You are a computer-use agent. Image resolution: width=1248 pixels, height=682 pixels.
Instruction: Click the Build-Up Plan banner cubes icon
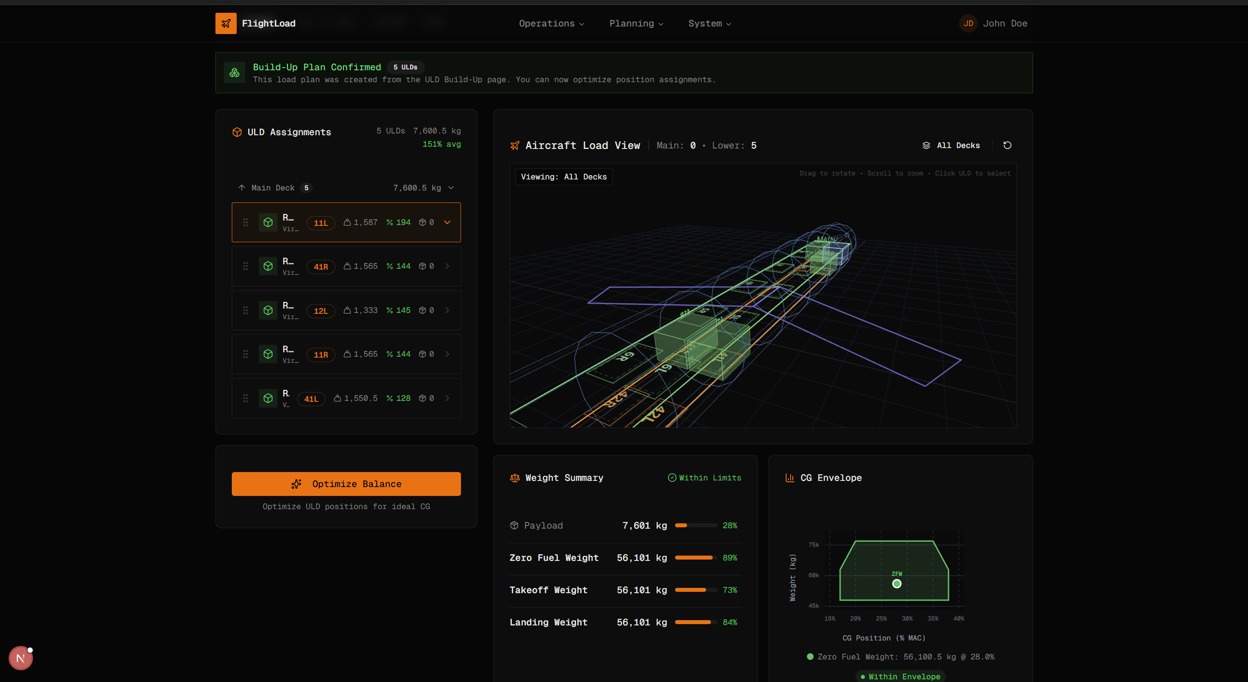click(234, 72)
